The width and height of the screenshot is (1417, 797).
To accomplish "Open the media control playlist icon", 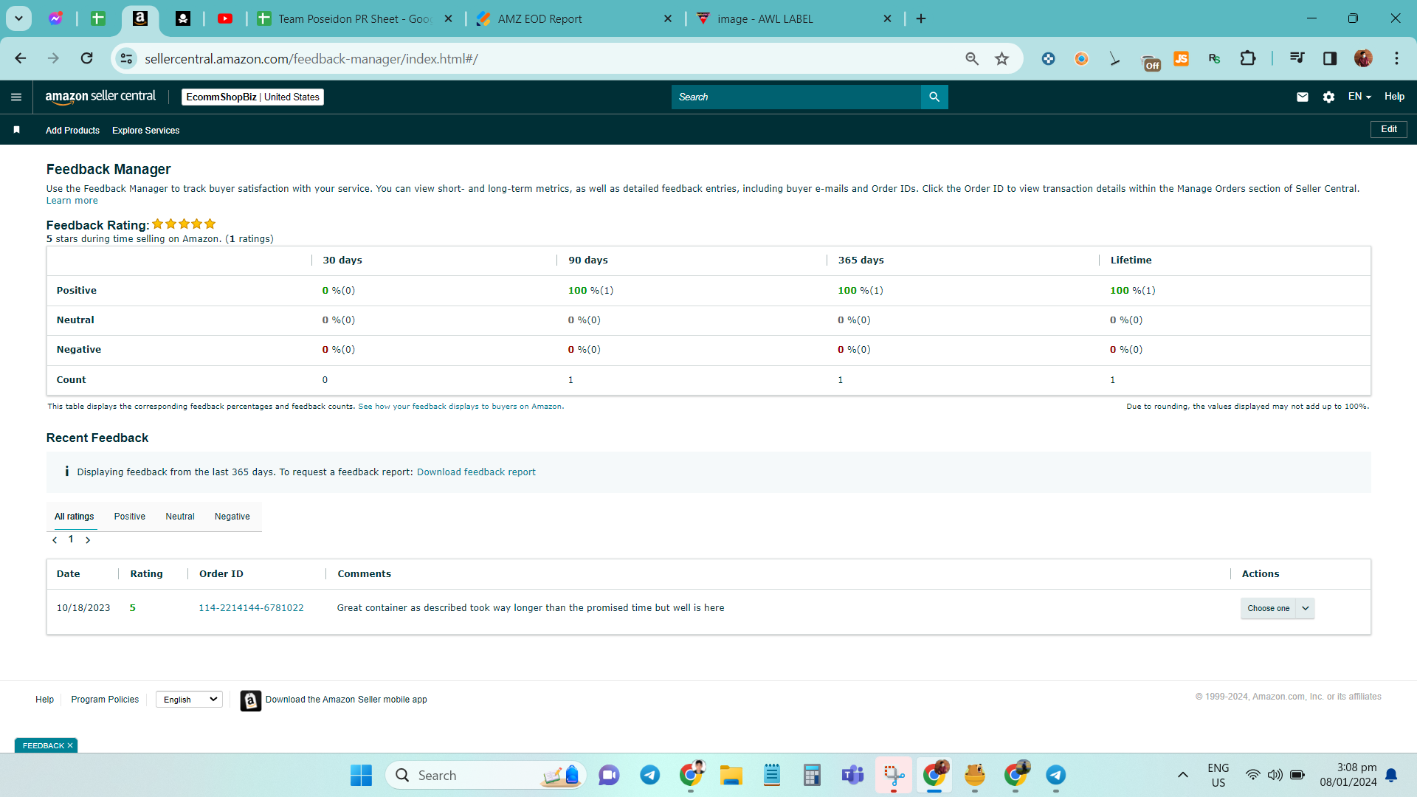I will pyautogui.click(x=1297, y=58).
